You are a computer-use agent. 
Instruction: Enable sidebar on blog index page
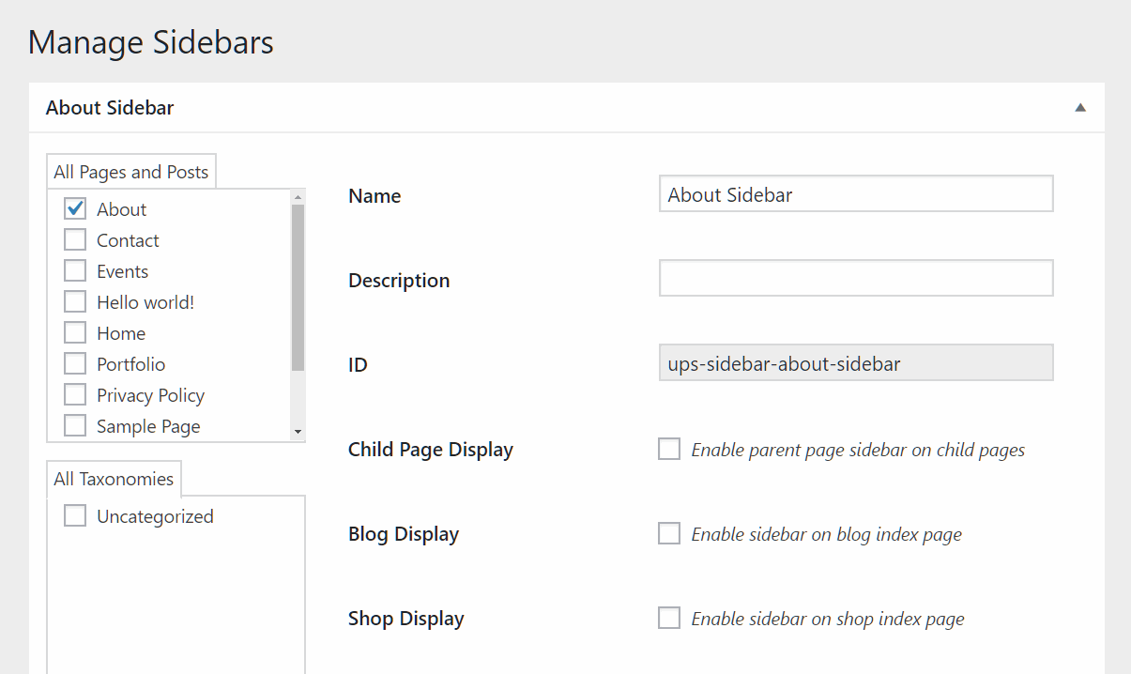pyautogui.click(x=669, y=533)
